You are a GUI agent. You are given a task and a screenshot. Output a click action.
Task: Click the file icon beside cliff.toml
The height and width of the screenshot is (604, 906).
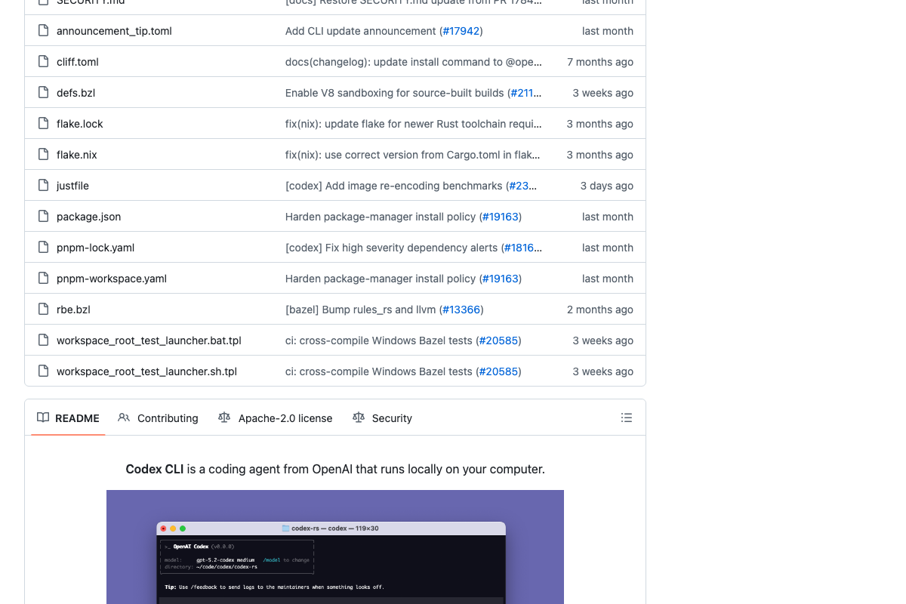(x=43, y=62)
